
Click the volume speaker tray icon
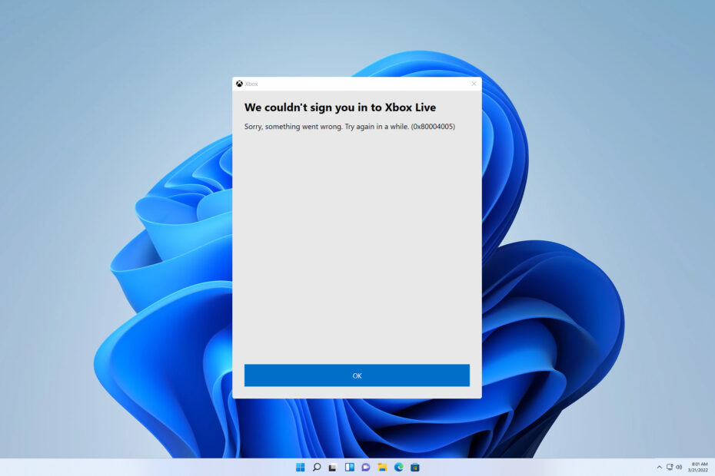679,467
